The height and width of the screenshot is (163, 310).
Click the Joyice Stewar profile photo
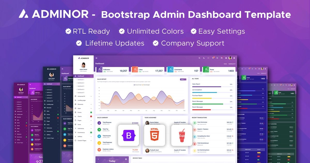click(83, 65)
